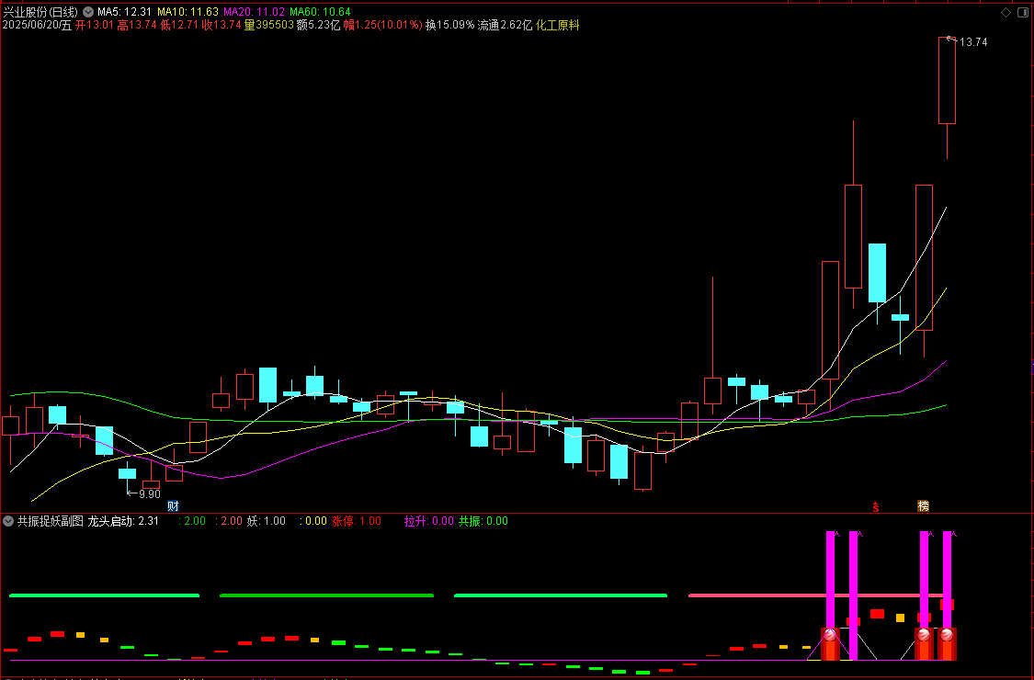Viewport: 1034px width, 680px height.
Task: Open the 化工原料 sector link
Action: pyautogui.click(x=557, y=25)
